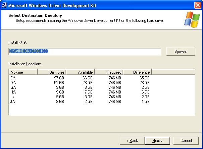Close the Driver Development Kit dialog
Viewport: 203px width, 149px height.
coord(198,5)
